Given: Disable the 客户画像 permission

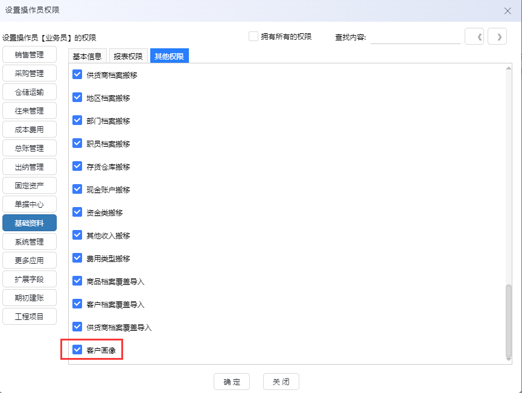Looking at the screenshot, I should tap(77, 350).
